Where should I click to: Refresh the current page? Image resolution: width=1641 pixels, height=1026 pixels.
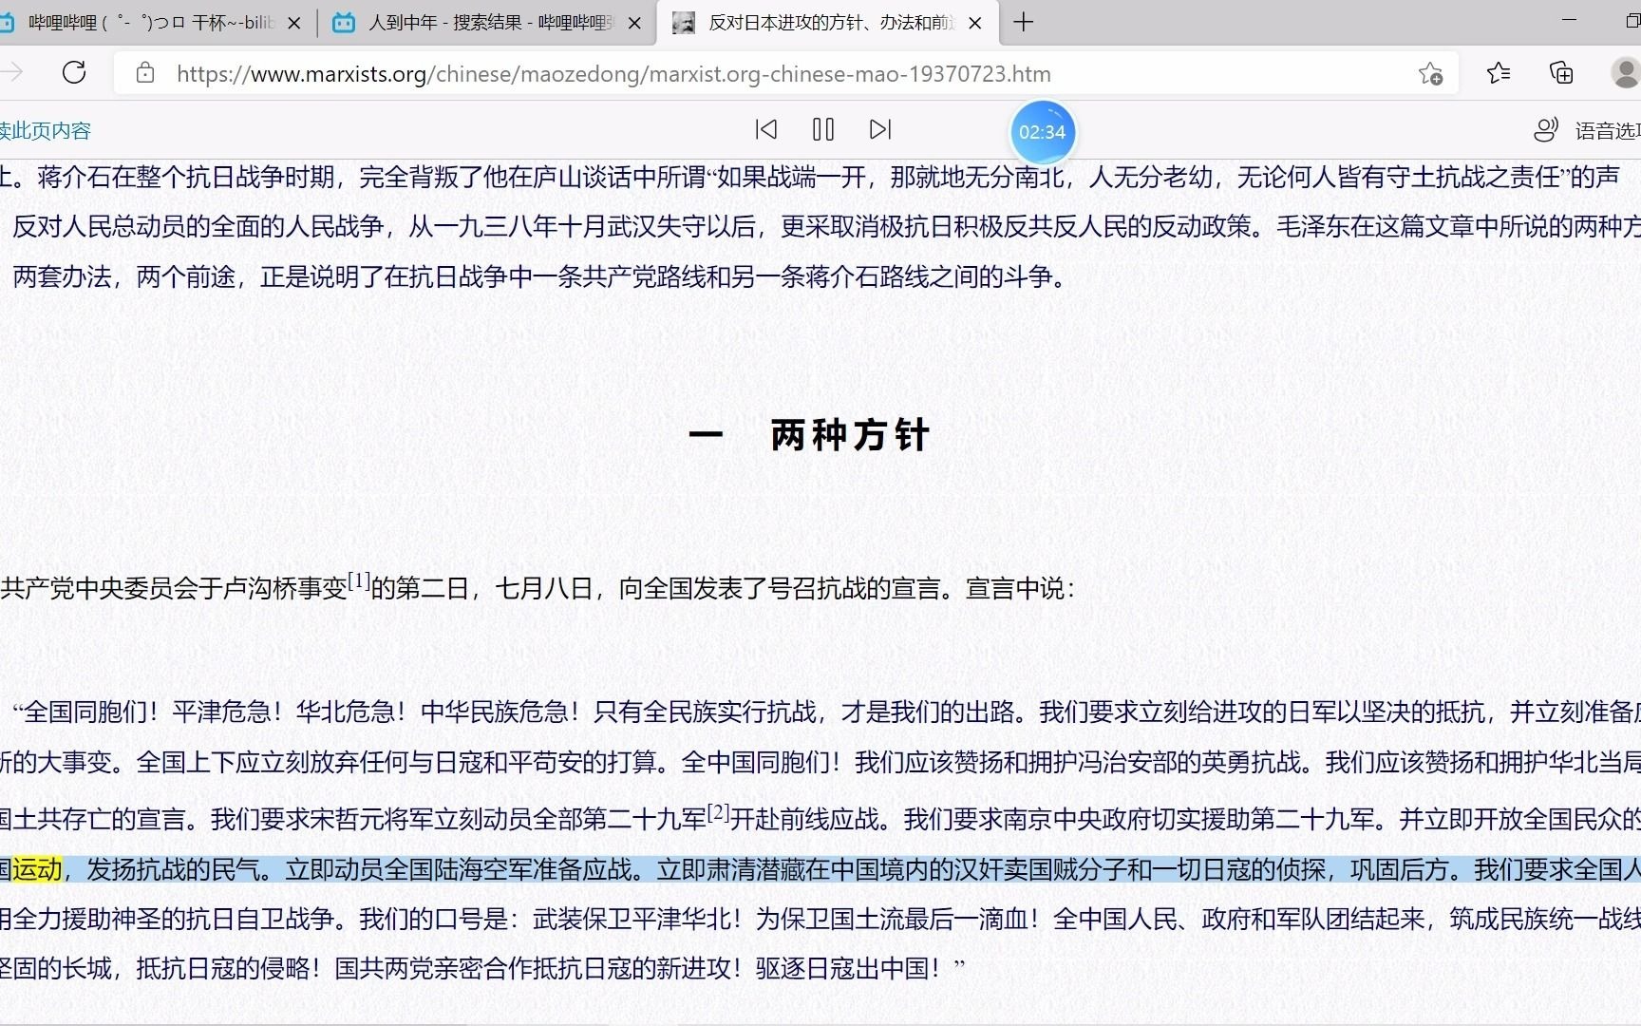[74, 73]
